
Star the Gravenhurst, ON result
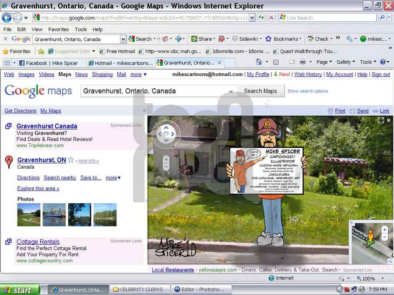click(x=71, y=160)
